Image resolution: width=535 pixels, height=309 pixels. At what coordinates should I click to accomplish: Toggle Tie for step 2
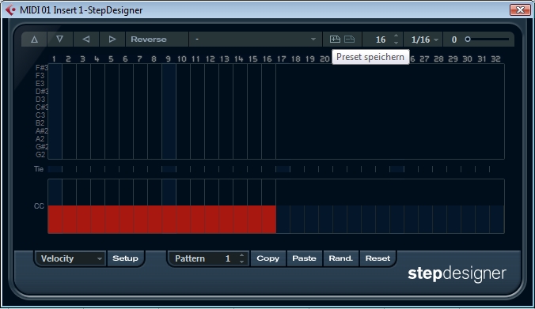pyautogui.click(x=70, y=169)
